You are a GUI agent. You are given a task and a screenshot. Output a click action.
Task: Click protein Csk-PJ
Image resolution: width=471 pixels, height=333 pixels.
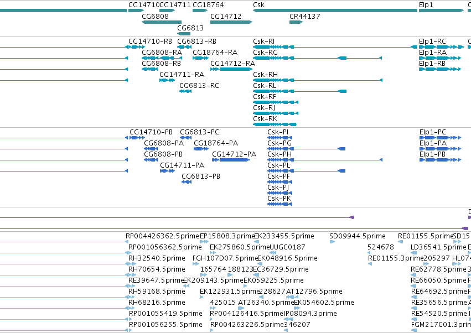tap(280, 194)
